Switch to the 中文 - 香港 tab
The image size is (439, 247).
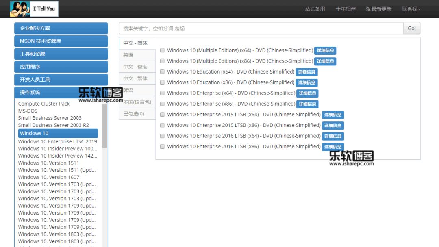137,67
